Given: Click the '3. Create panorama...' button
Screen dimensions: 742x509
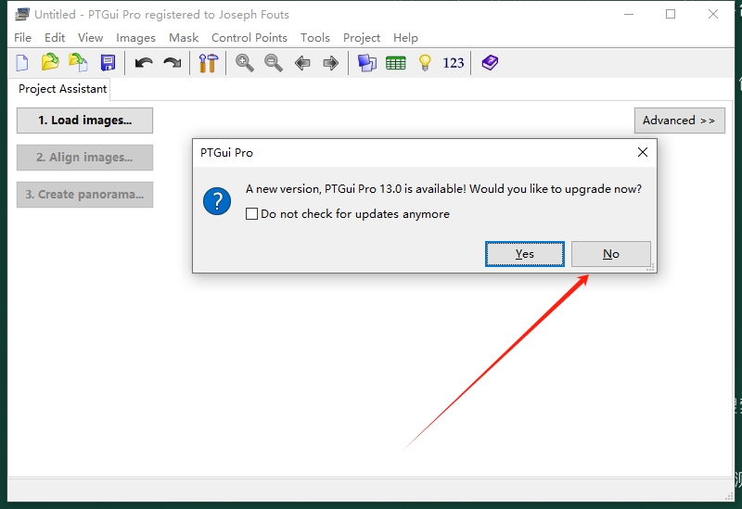Looking at the screenshot, I should pos(84,195).
